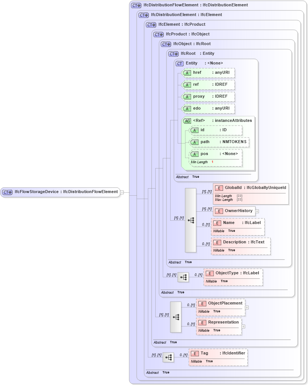Click the CT badge on the IfcRoot box

[173, 53]
